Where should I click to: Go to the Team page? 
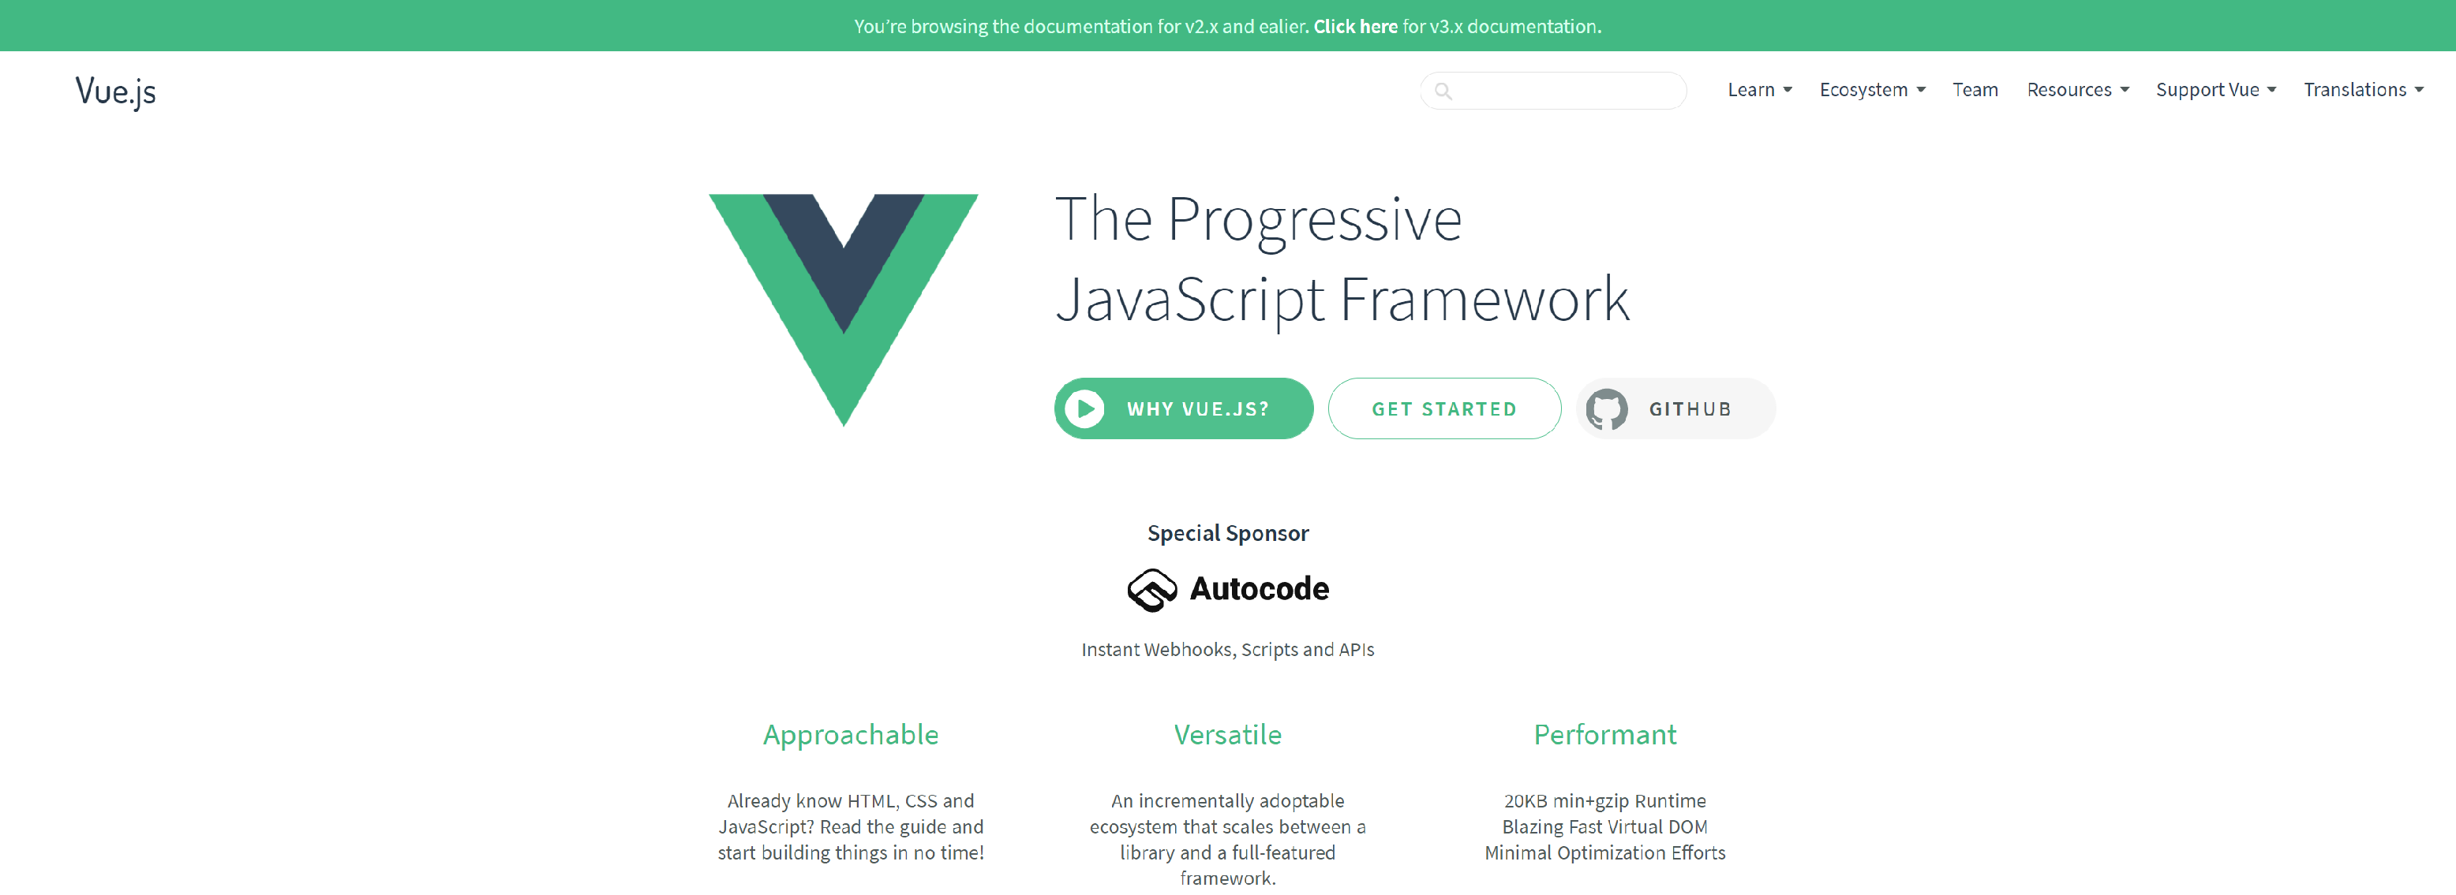1975,90
